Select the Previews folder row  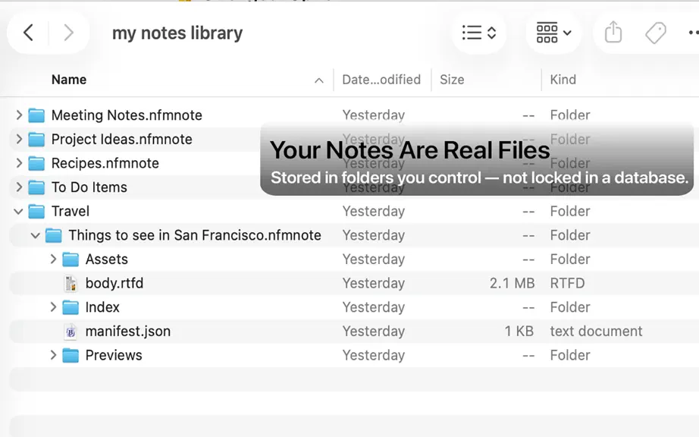[x=354, y=355]
